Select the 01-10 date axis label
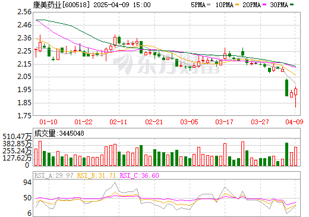This screenshot has height=217, width=309. (x=48, y=122)
